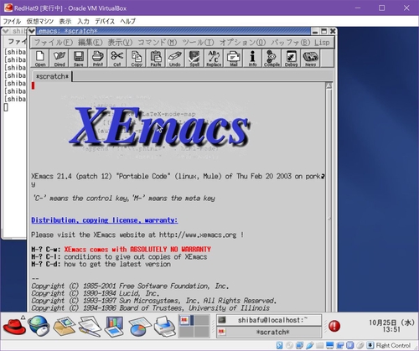
Task: Open the printer manager icon in panel
Action: click(x=164, y=326)
